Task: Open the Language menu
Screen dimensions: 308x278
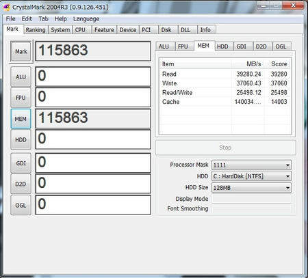Action: 86,18
